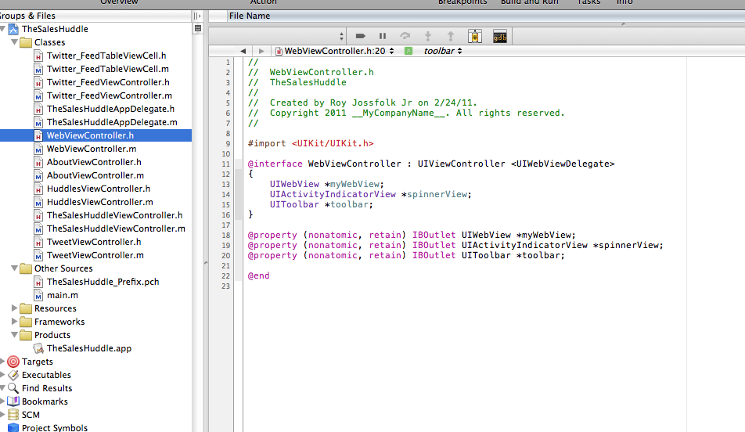Open AboutViewController.m
Image resolution: width=745 pixels, height=432 pixels.
95,175
